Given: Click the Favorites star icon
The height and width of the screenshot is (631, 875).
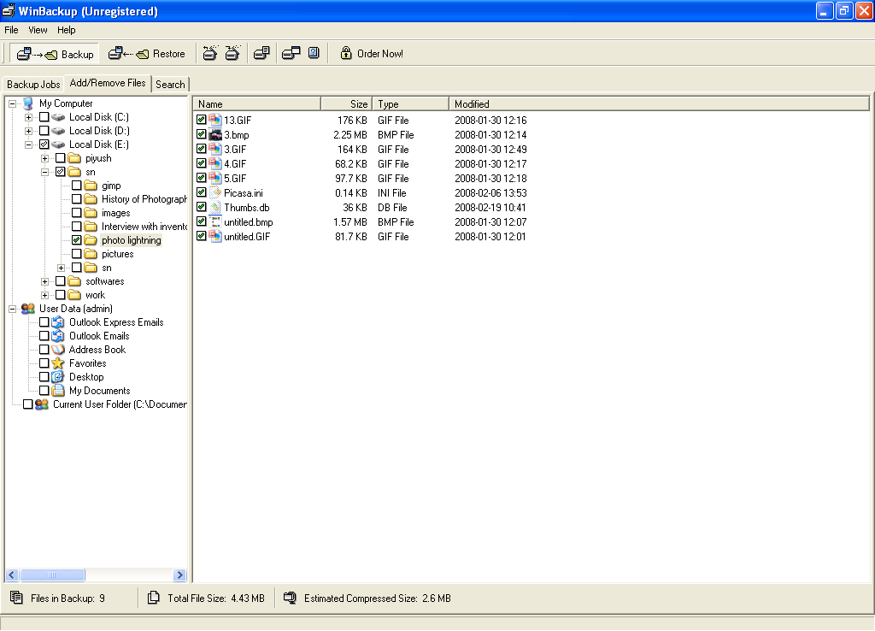Looking at the screenshot, I should tap(58, 363).
